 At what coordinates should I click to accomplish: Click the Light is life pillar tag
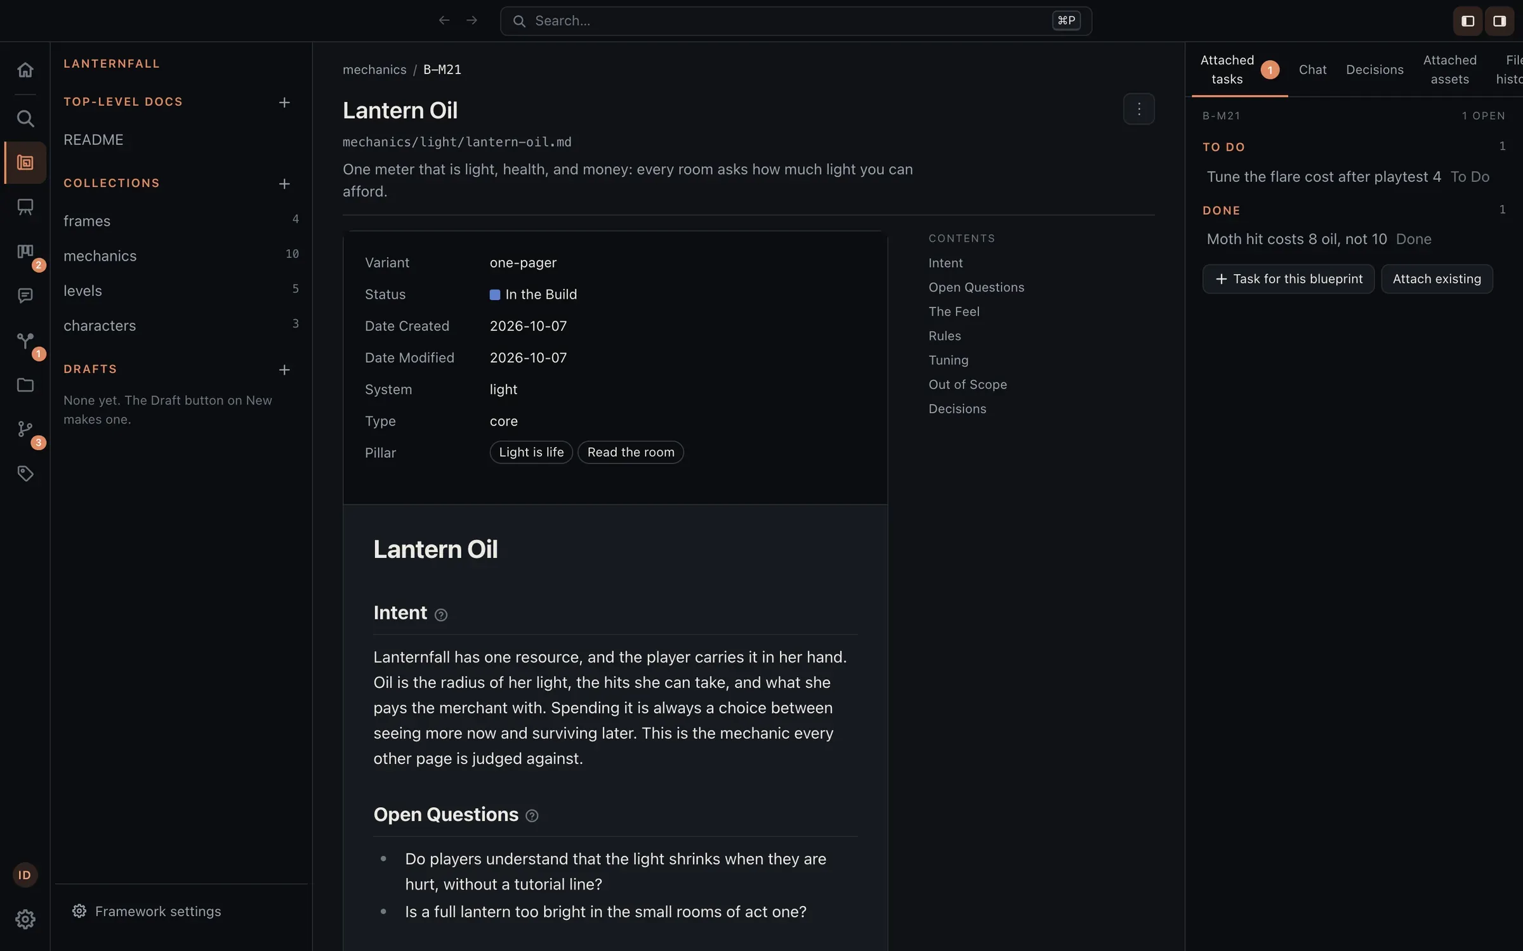click(x=531, y=452)
